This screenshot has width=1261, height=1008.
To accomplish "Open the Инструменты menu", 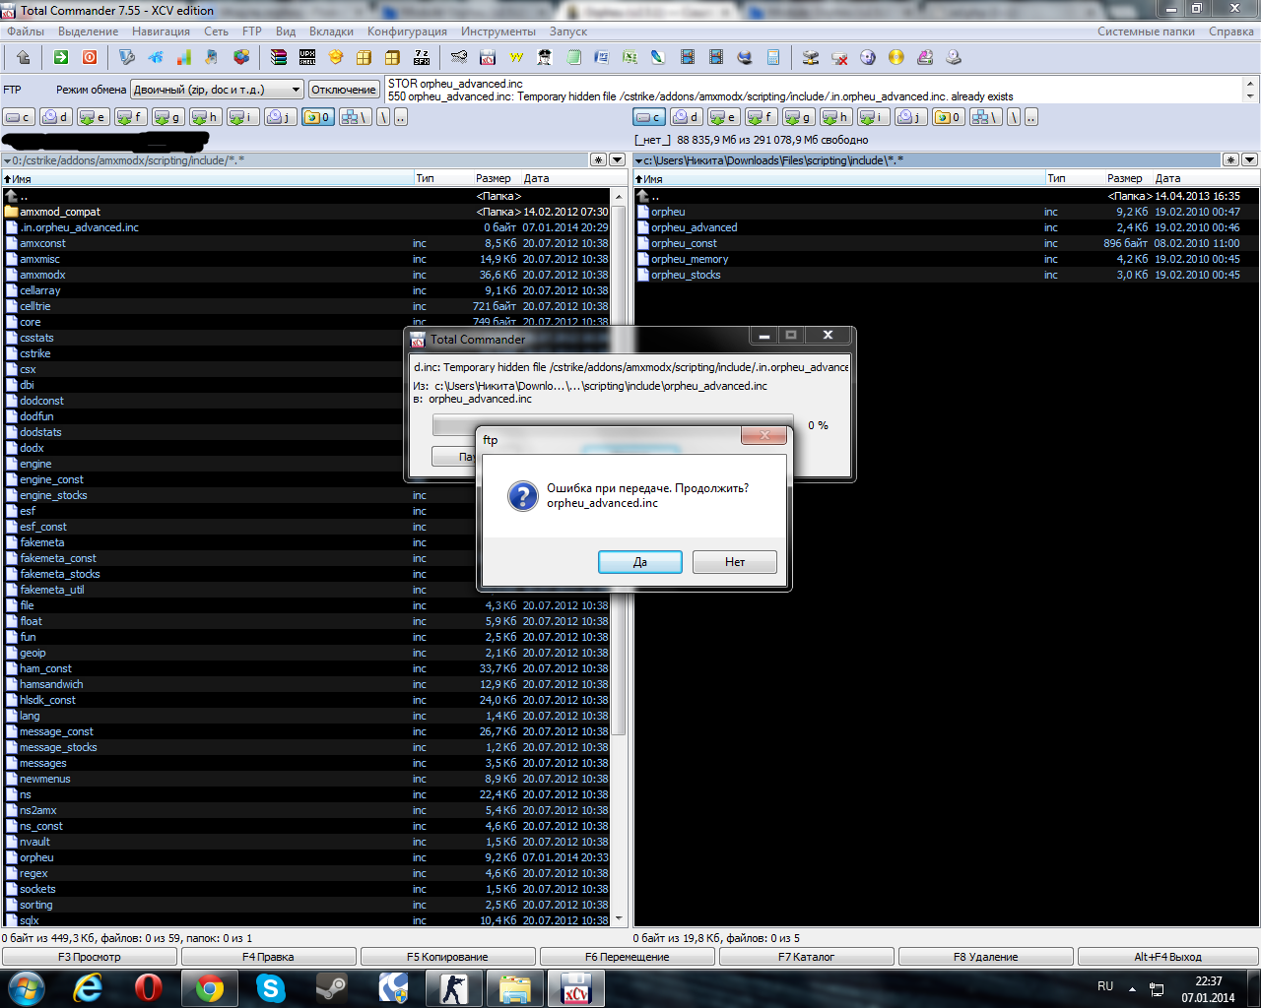I will 498,31.
